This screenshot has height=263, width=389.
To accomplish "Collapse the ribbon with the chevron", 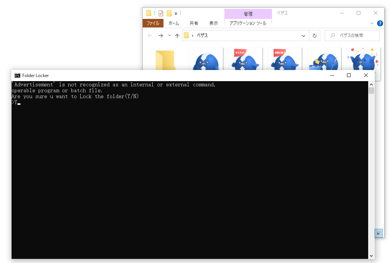I will pos(372,23).
